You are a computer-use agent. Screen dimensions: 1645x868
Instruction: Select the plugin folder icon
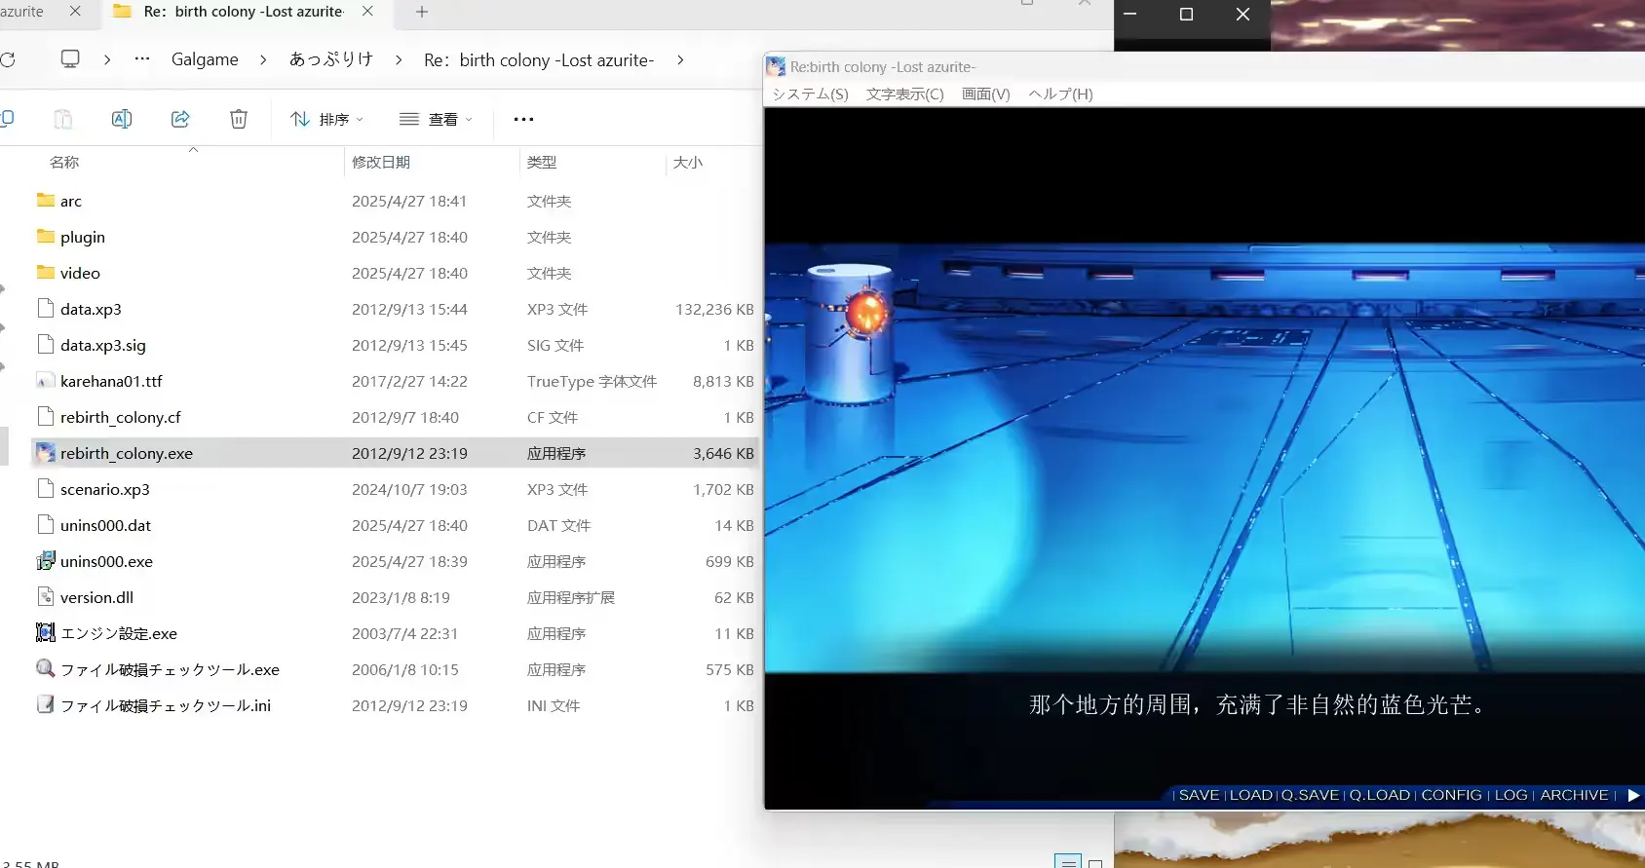[46, 236]
